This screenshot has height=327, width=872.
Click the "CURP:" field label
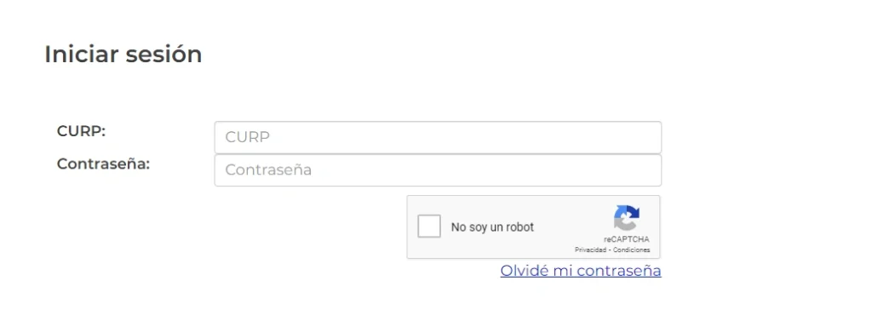(81, 131)
